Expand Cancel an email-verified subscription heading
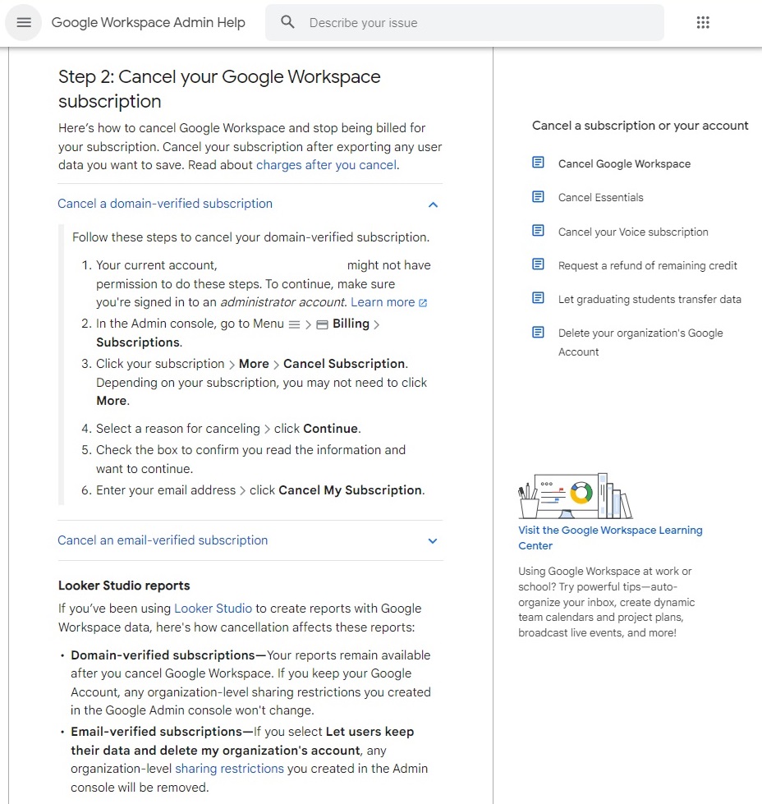762x804 pixels. (x=162, y=540)
